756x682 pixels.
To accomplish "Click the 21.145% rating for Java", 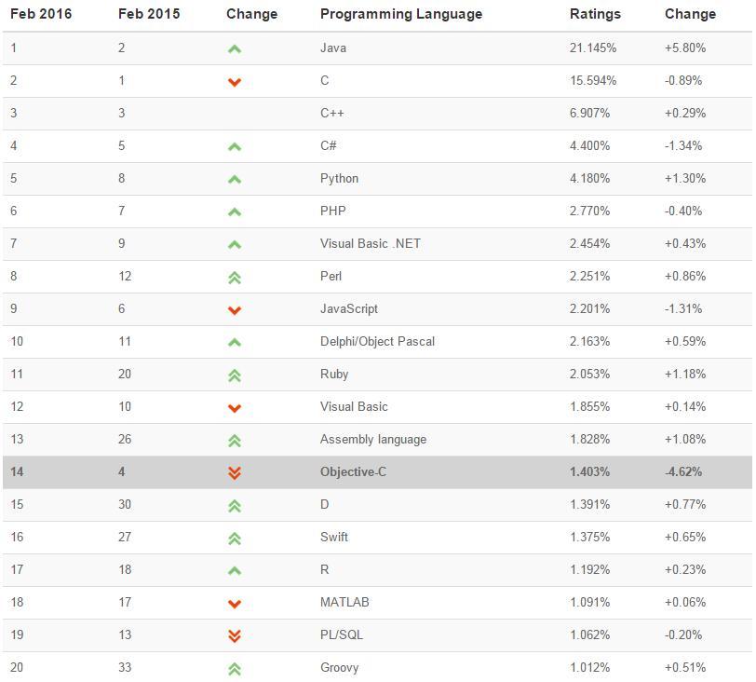I will [x=593, y=48].
